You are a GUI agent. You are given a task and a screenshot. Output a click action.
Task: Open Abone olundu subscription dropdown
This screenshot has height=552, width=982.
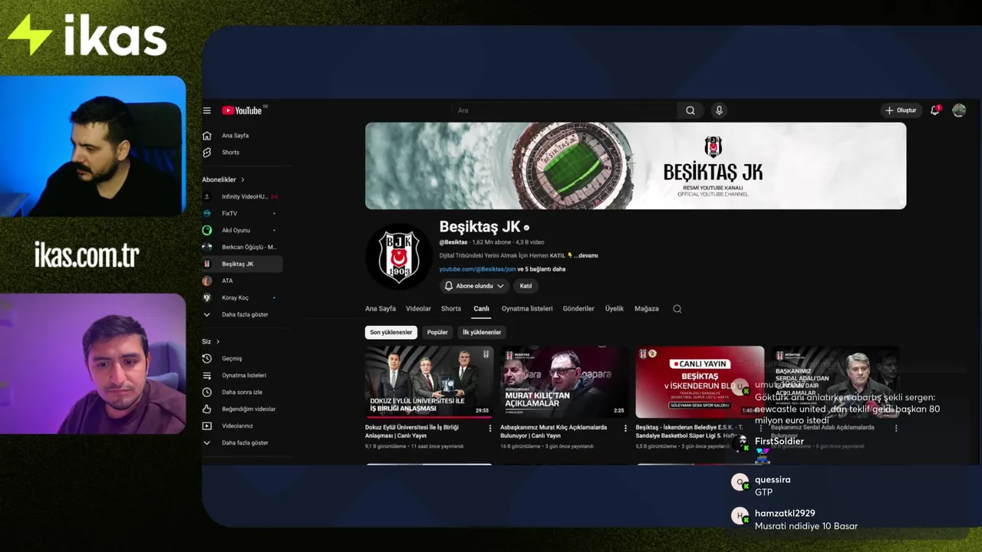tap(474, 286)
